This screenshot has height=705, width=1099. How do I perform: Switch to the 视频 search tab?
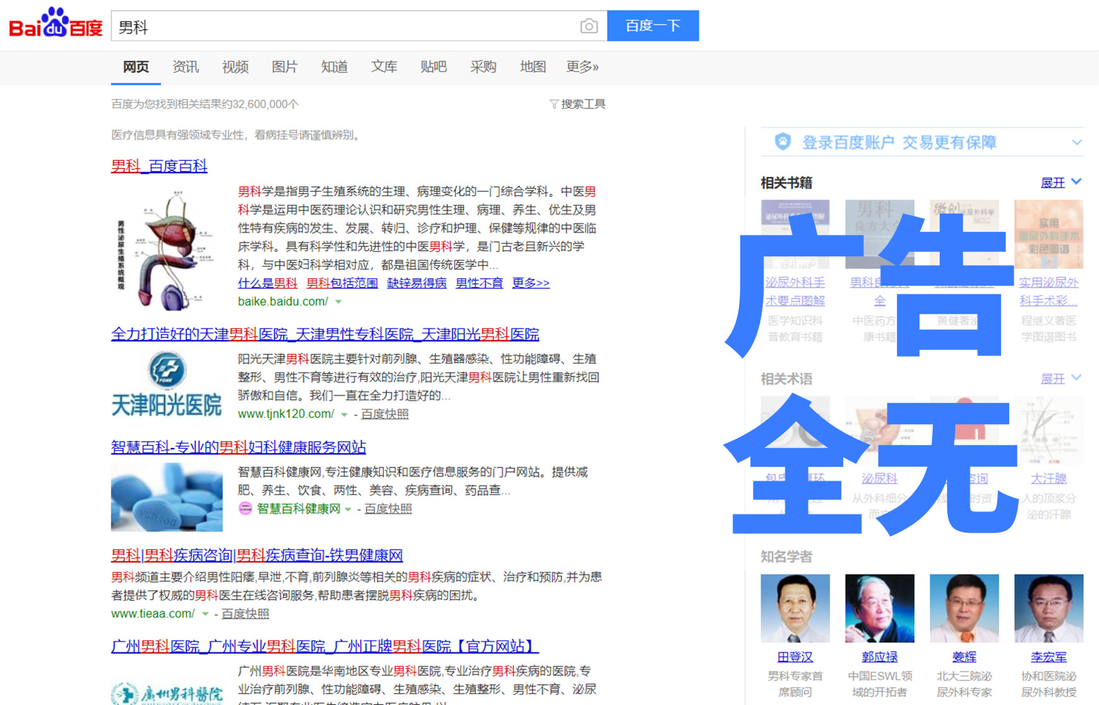point(234,67)
